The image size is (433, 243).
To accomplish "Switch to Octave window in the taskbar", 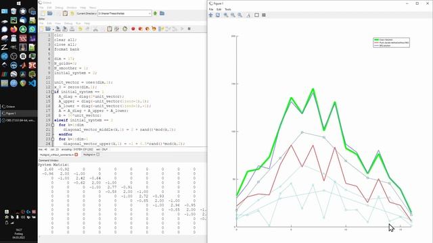I will pyautogui.click(x=18, y=107).
